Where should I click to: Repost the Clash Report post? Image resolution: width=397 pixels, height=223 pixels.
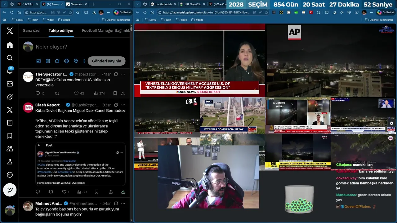coord(51,192)
